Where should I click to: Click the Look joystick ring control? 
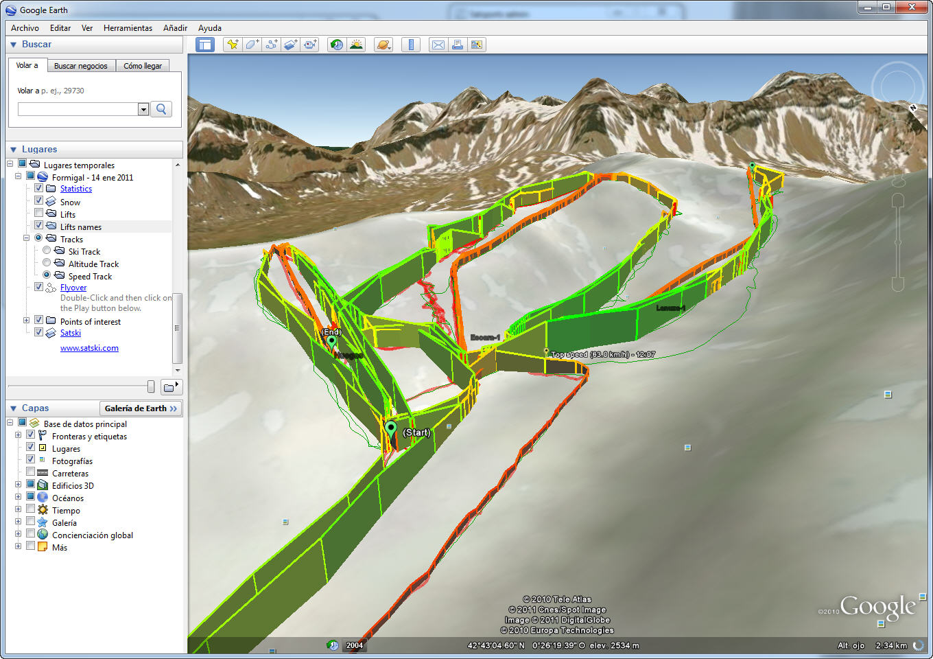pos(897,87)
